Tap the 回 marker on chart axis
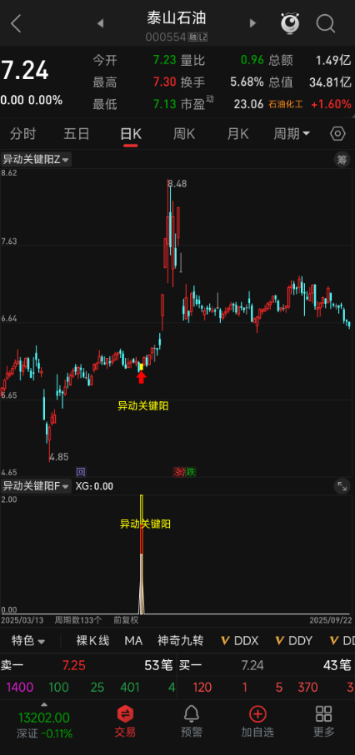Image resolution: width=355 pixels, height=755 pixels. coord(81,472)
